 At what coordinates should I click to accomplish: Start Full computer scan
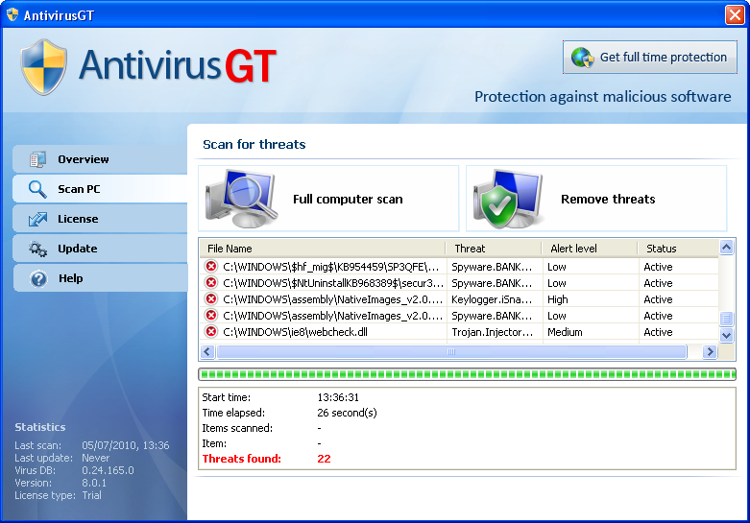[x=328, y=199]
